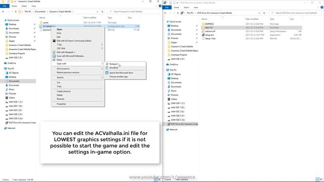Open the View tab in DVD Drive window
Screen dimensions: 324x182
pos(196,8)
